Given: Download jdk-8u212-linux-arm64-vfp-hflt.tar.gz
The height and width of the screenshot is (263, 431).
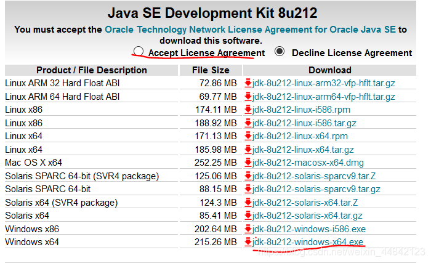Looking at the screenshot, I should (x=323, y=97).
